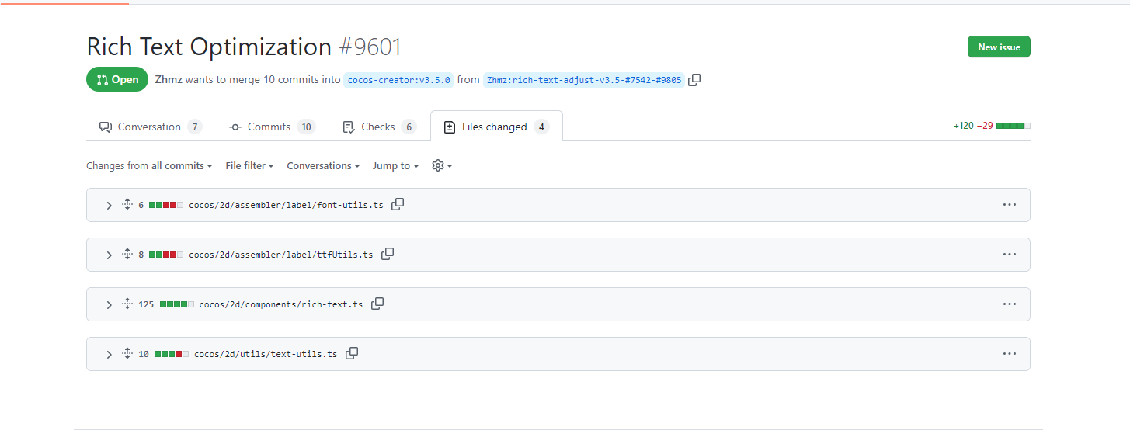The image size is (1130, 444).
Task: Open the File filter dropdown
Action: 249,166
